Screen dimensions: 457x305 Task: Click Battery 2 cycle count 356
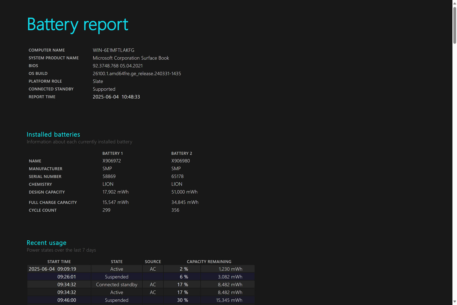175,210
